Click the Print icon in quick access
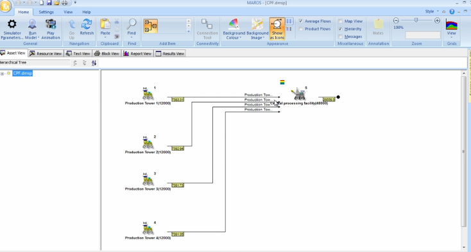The width and height of the screenshot is (471, 252). click(64, 3)
